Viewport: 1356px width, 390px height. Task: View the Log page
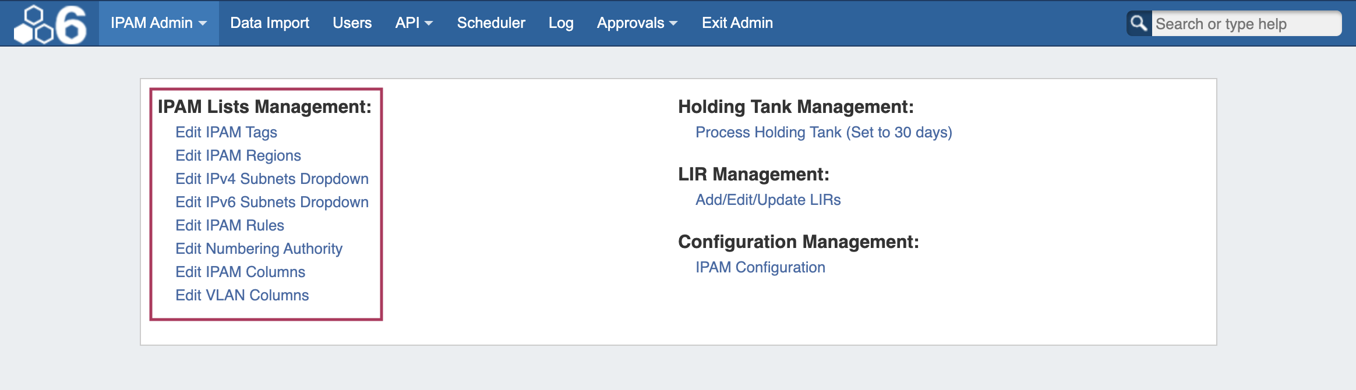[561, 23]
